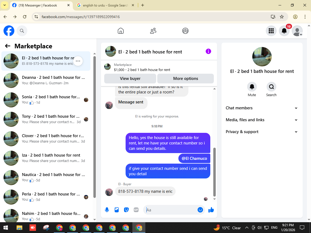This screenshot has height=233, width=311.
Task: Open the Friends icon in top navigation
Action: (153, 31)
